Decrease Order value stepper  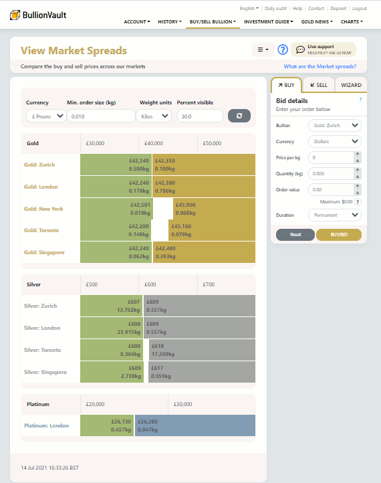click(358, 193)
